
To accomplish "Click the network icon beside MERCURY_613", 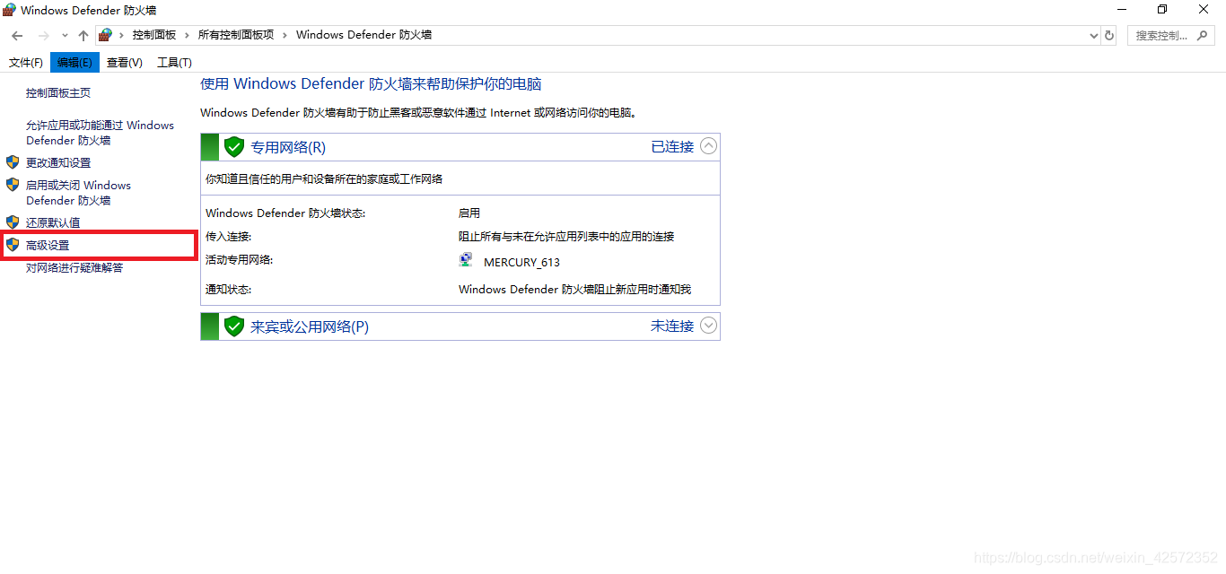I will (x=466, y=260).
